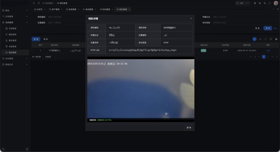Go to the next page arrow

(x=268, y=57)
